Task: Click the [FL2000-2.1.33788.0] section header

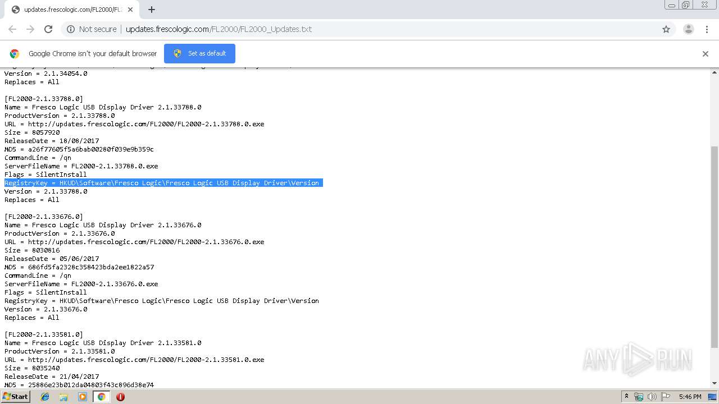Action: [44, 99]
